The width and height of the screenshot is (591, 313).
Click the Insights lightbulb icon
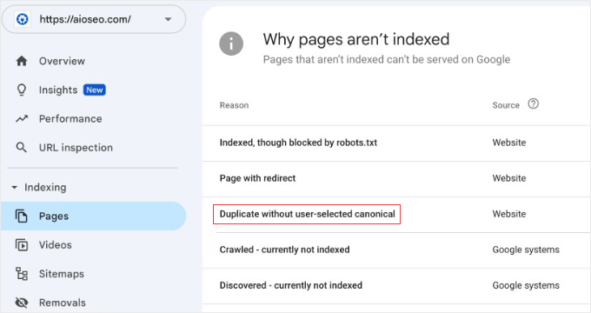point(22,90)
